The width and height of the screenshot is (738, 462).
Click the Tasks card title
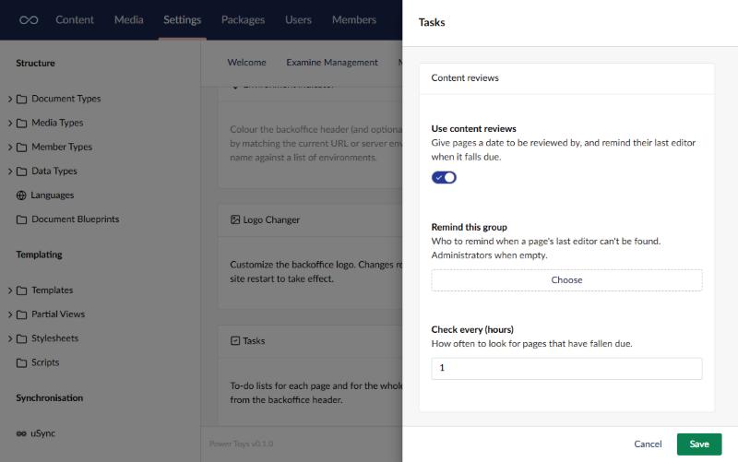[254, 340]
